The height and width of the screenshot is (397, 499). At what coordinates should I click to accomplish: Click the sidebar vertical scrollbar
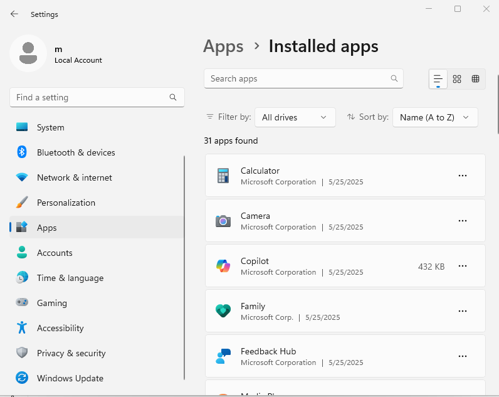point(184,267)
